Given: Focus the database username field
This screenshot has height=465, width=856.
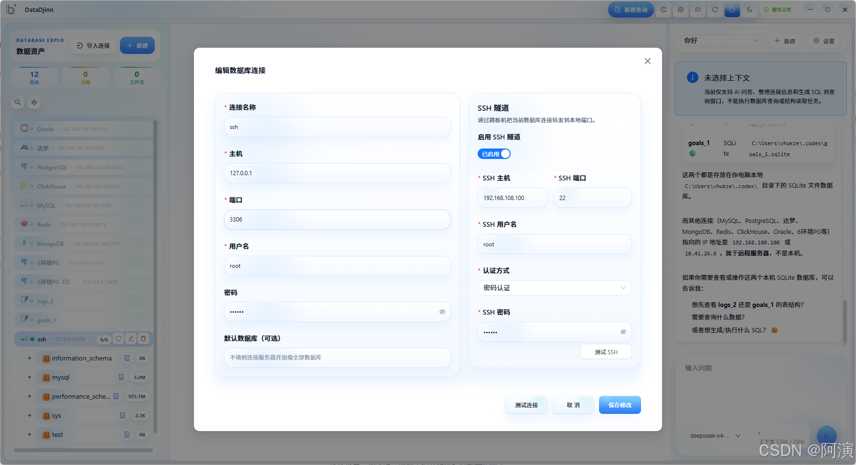Looking at the screenshot, I should click(x=337, y=266).
